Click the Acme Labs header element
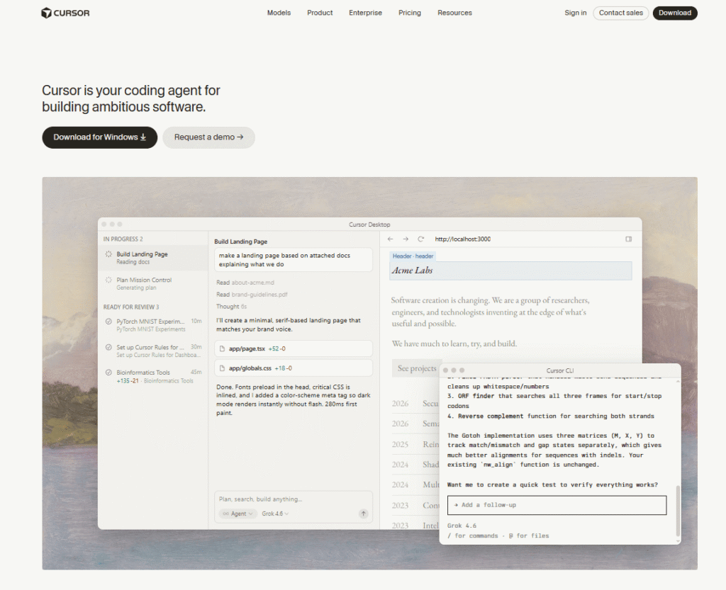 click(x=510, y=271)
